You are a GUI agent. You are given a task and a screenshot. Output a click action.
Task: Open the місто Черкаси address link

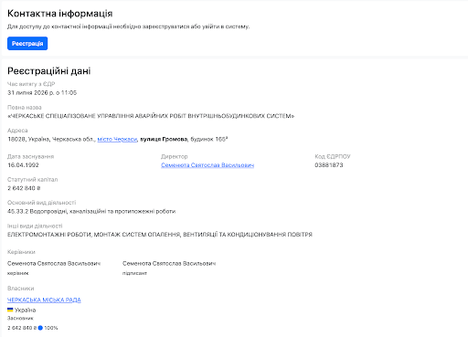pos(117,139)
